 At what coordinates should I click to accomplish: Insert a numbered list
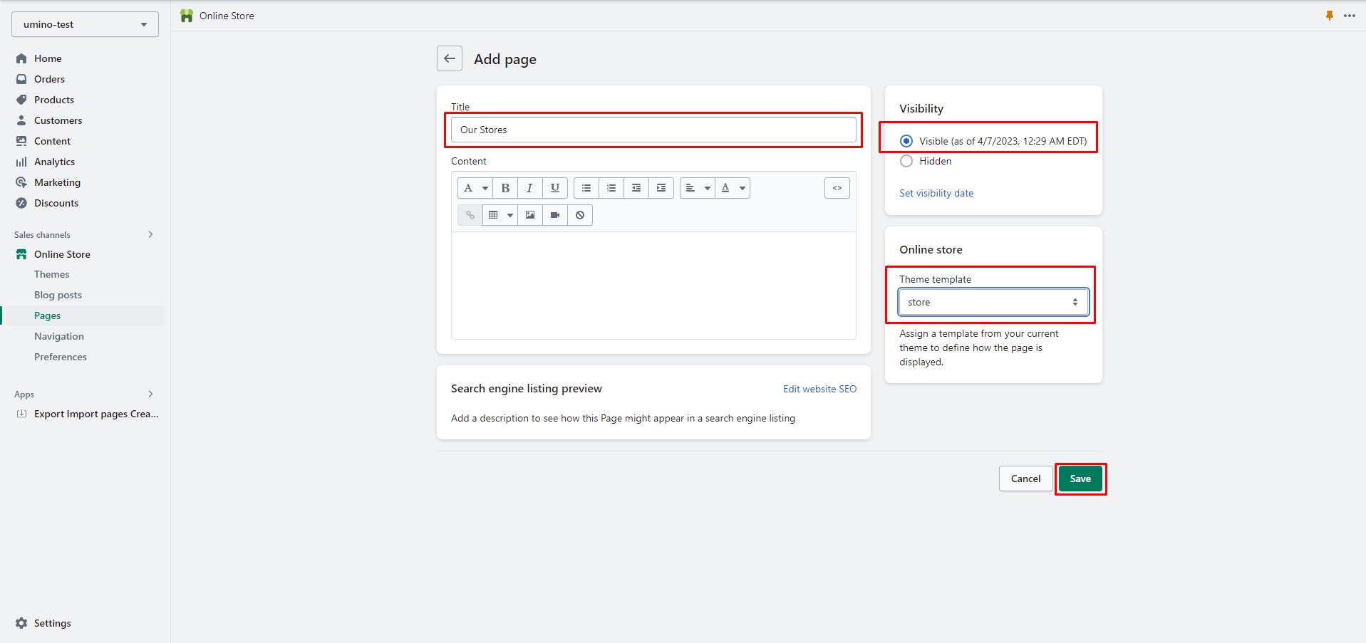[x=611, y=188]
